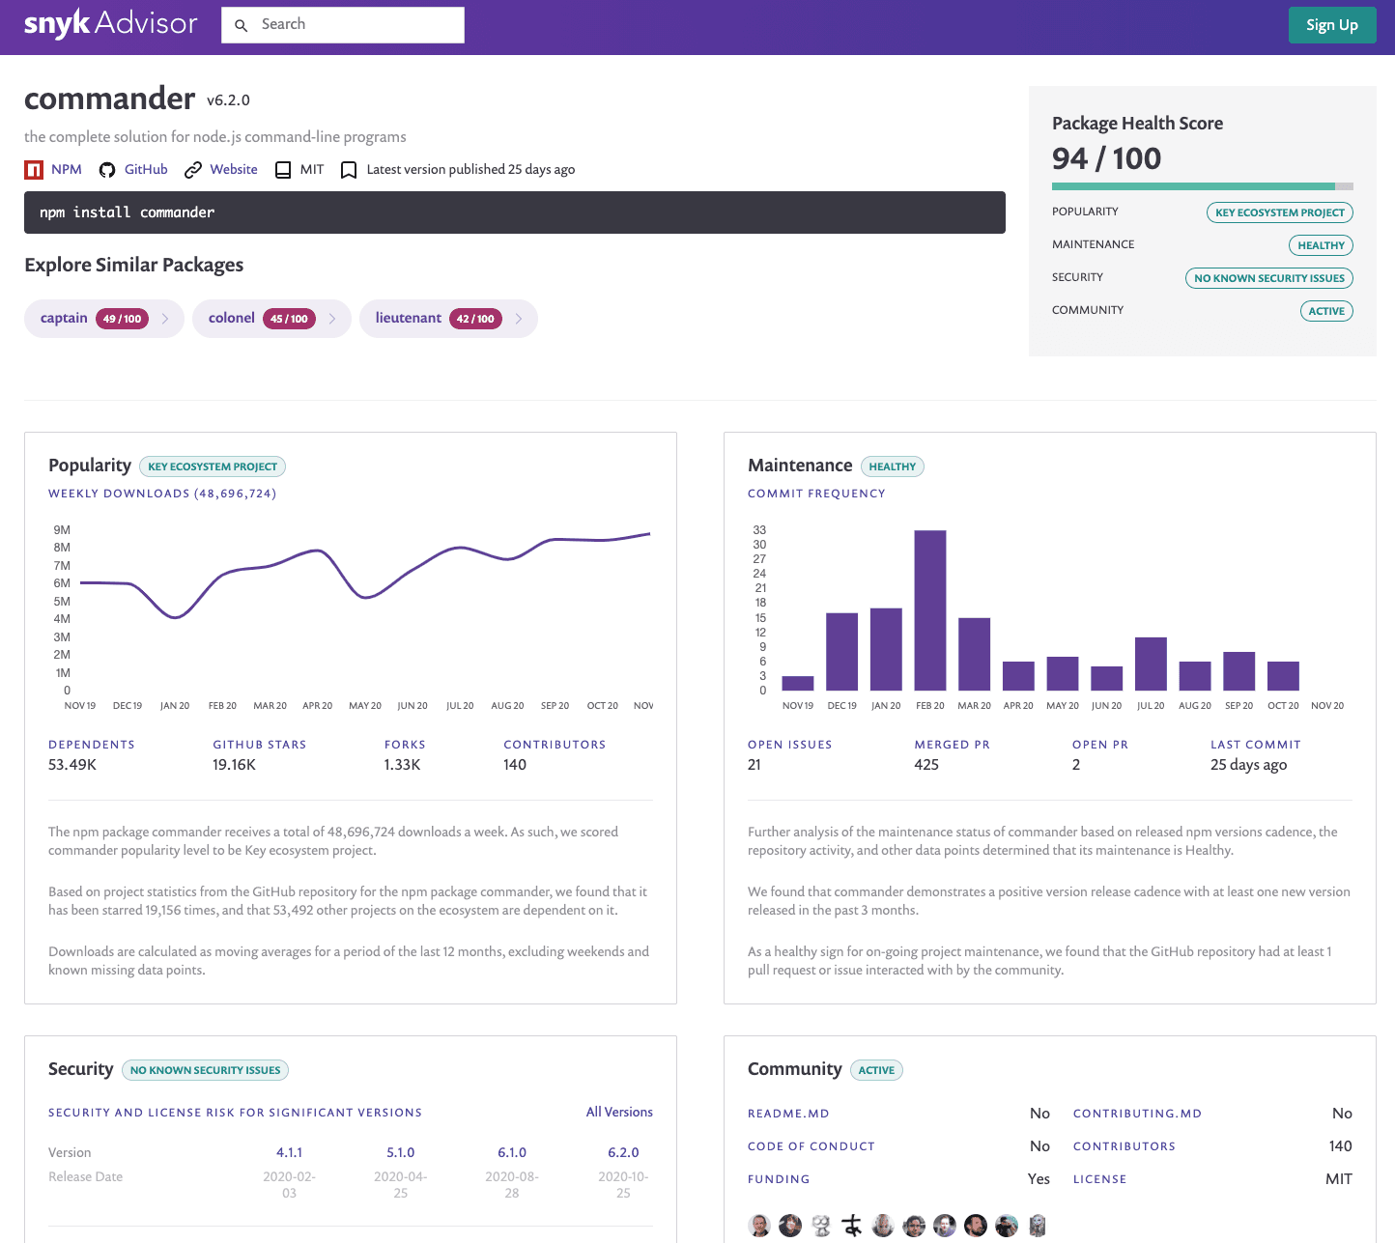Open GitHub via the octocat icon
Screen dimensions: 1395x1243
pos(107,169)
